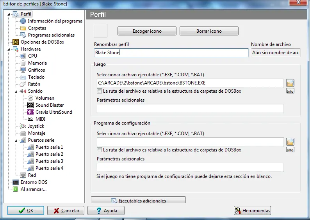
Task: Collapse the Hardware tree node
Action: 9,49
